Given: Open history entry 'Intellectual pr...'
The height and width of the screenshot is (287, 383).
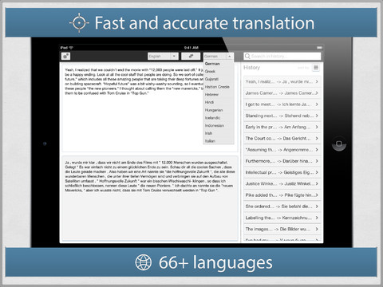Looking at the screenshot, I should click(x=282, y=172).
